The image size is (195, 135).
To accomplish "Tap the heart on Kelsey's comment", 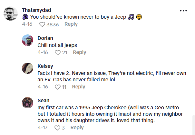I will coord(58,87).
